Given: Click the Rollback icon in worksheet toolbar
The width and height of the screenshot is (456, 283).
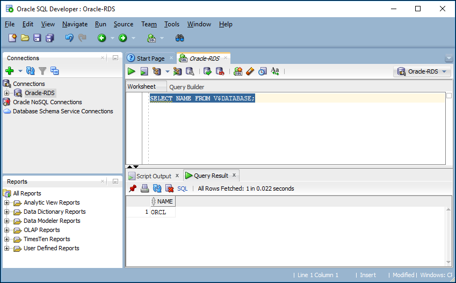Looking at the screenshot, I should (x=220, y=71).
